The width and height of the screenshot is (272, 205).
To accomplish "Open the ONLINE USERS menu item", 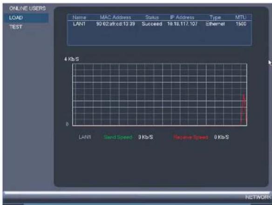I will [27, 8].
